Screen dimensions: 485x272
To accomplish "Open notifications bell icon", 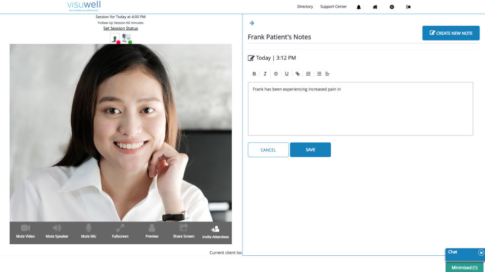I will coord(359,7).
